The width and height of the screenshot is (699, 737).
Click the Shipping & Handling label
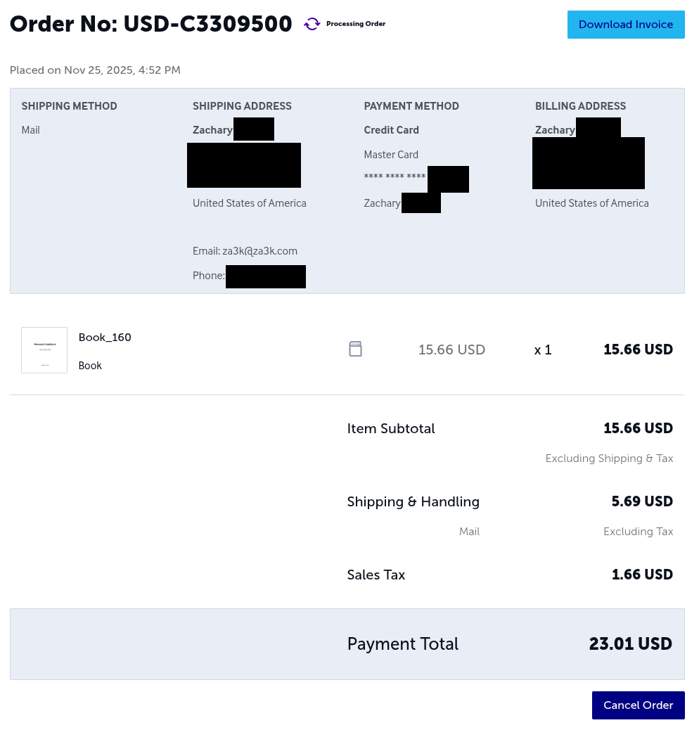[x=413, y=501]
